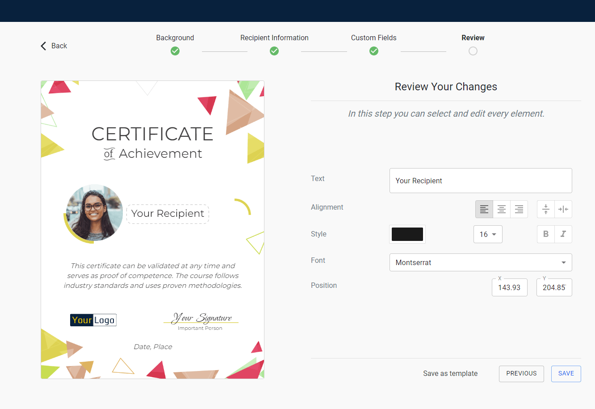Select right text alignment
This screenshot has height=409, width=595.
point(519,209)
